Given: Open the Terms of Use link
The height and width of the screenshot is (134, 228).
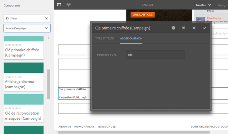Looking at the screenshot, I should 106,127.
